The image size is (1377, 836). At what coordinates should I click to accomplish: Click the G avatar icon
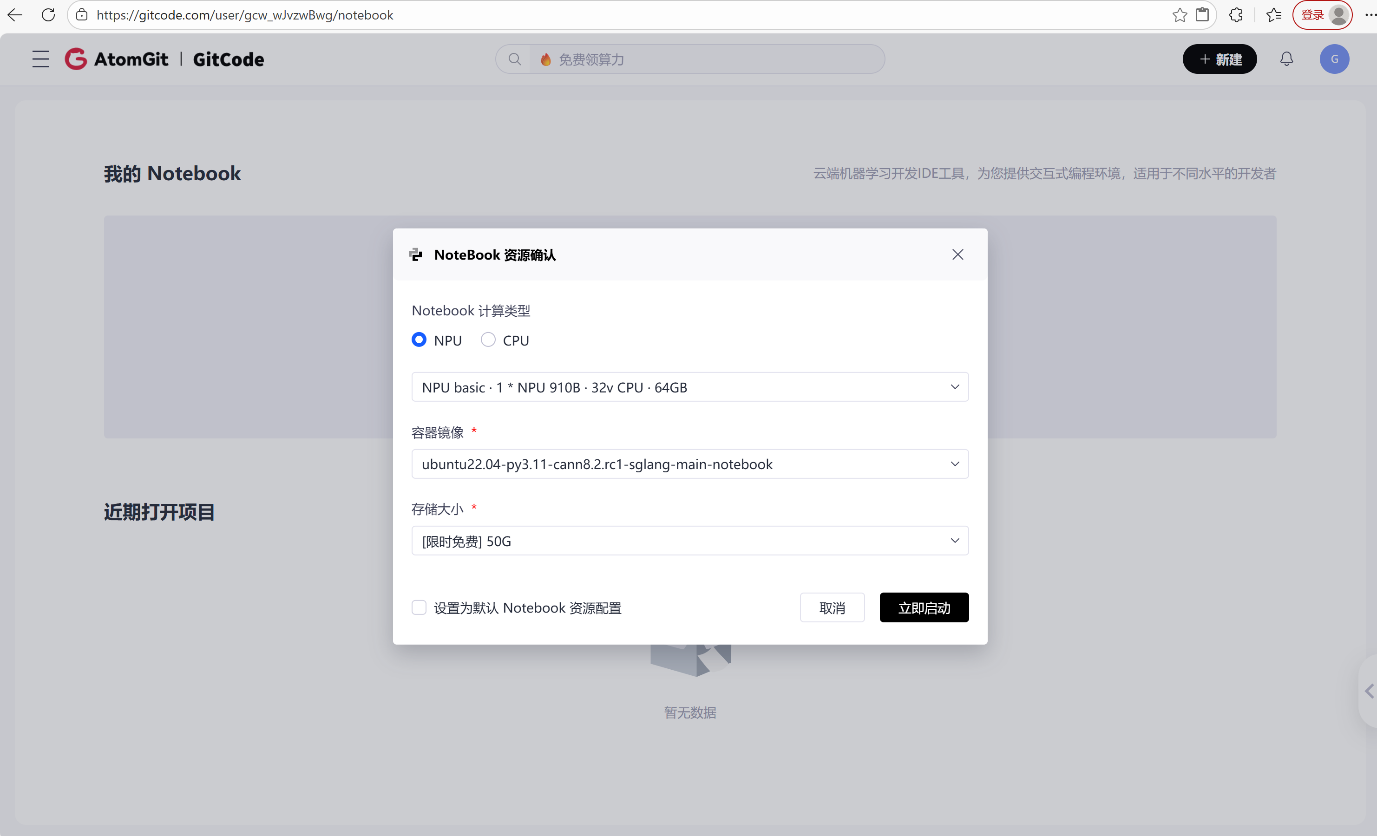[x=1335, y=59]
